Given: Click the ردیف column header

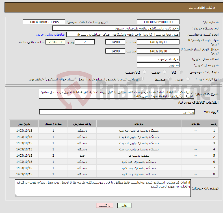Looking at the screenshot, I should point(214,124).
